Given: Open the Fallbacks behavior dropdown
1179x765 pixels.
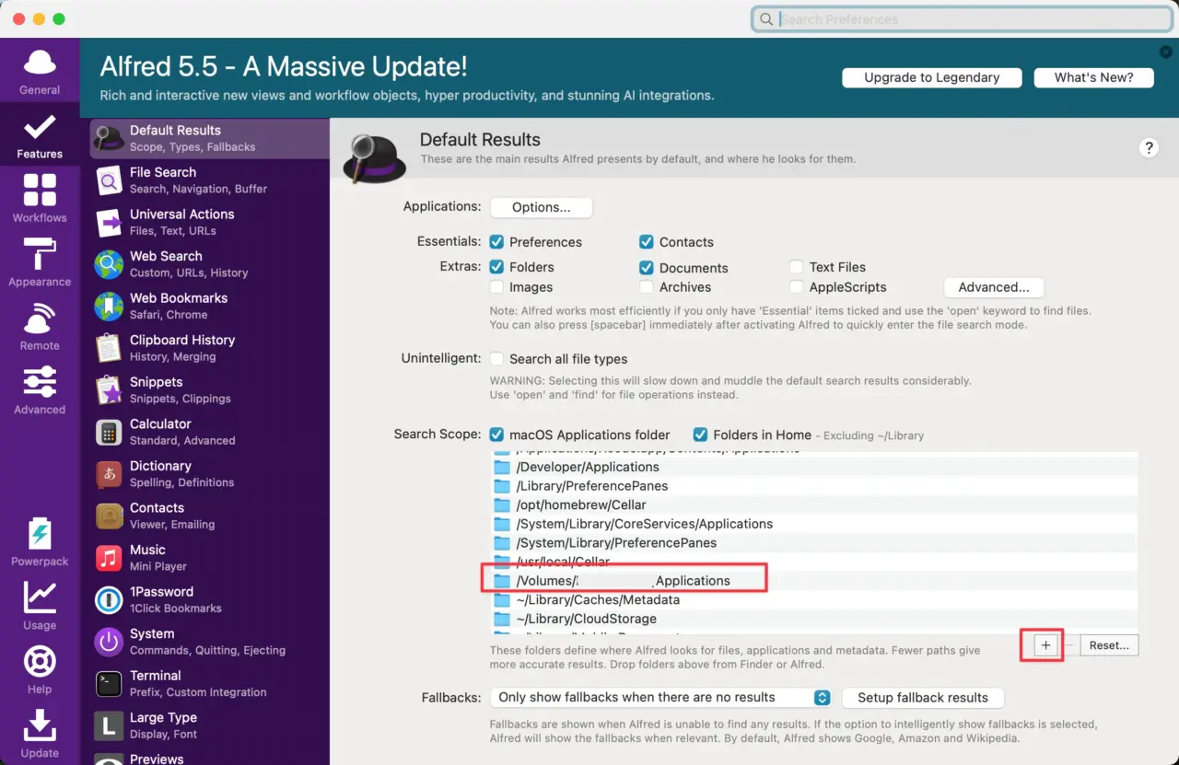Looking at the screenshot, I should pos(661,698).
